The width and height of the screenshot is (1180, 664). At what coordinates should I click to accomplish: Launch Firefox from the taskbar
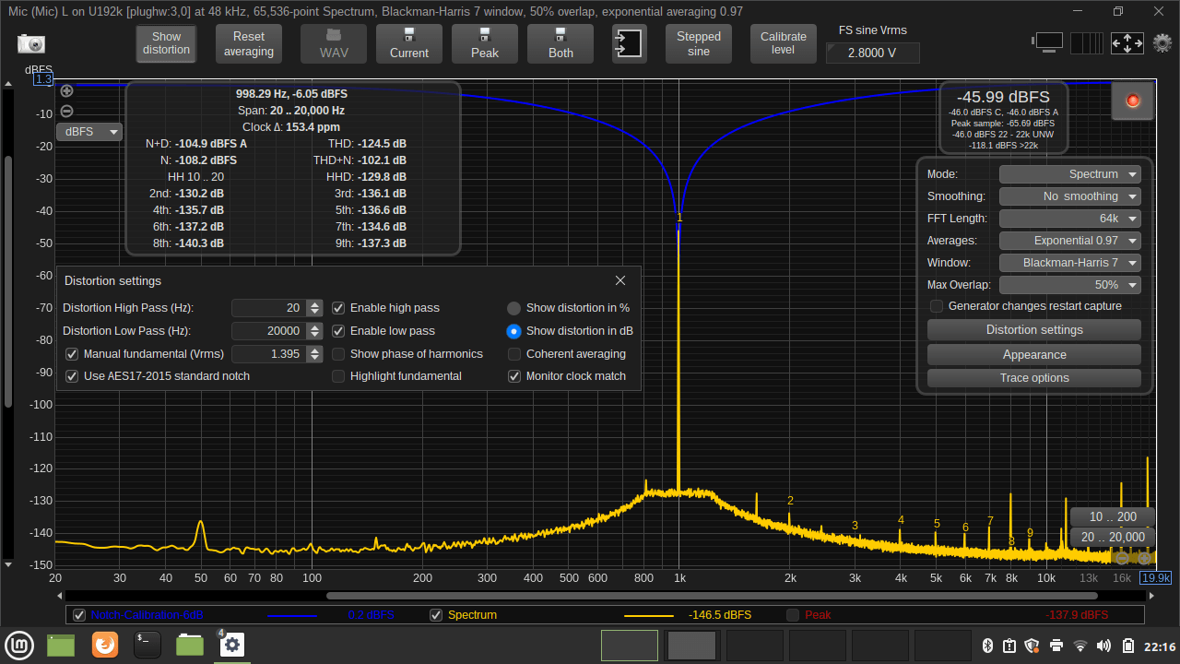coord(104,645)
